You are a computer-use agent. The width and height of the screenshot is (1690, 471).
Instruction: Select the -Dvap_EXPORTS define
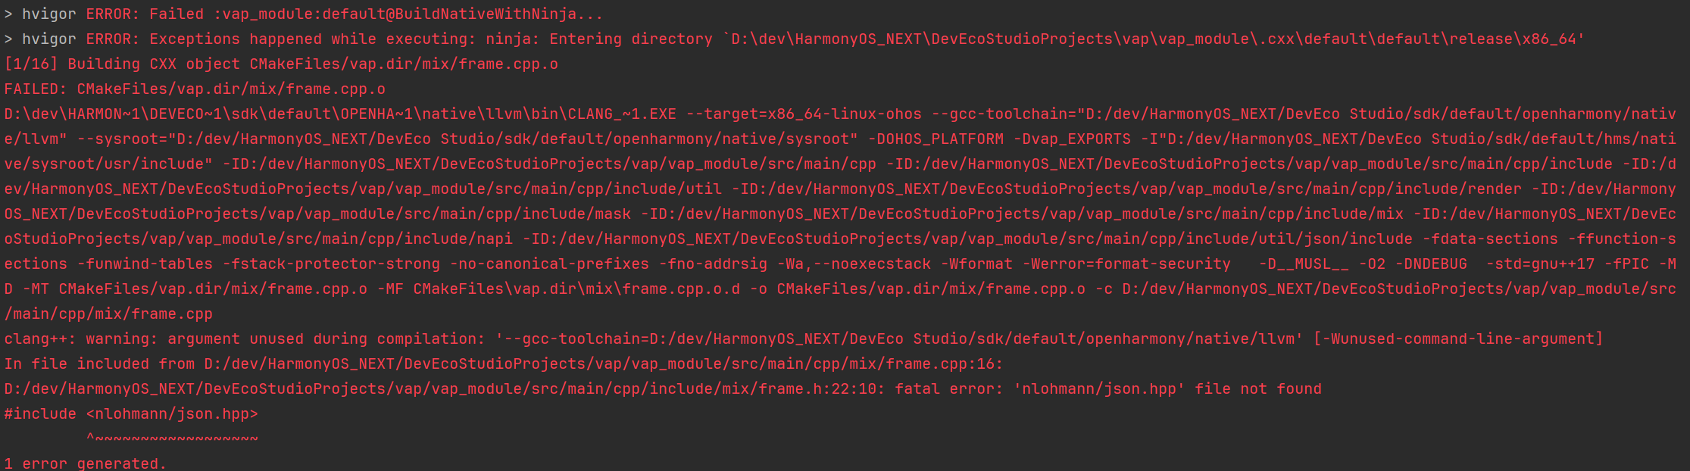pyautogui.click(x=1072, y=139)
